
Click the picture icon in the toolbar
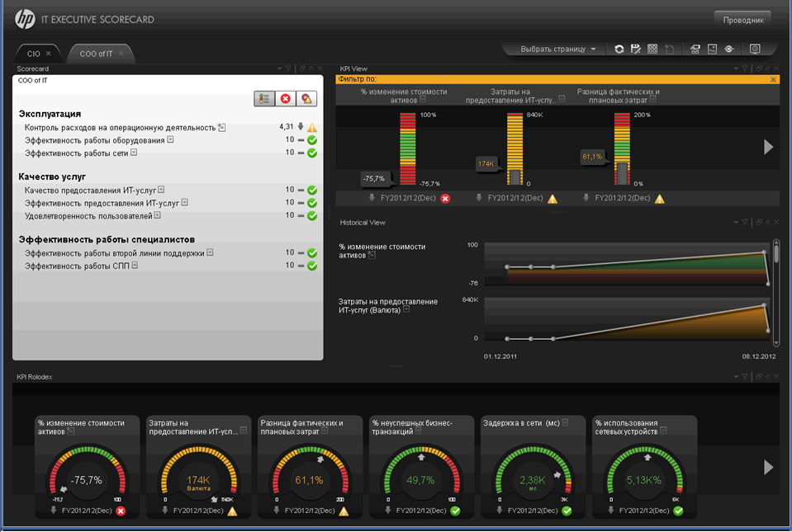(x=712, y=49)
